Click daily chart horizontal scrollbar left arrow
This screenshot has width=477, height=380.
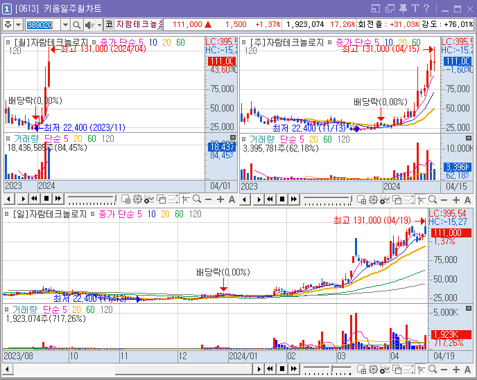point(8,370)
